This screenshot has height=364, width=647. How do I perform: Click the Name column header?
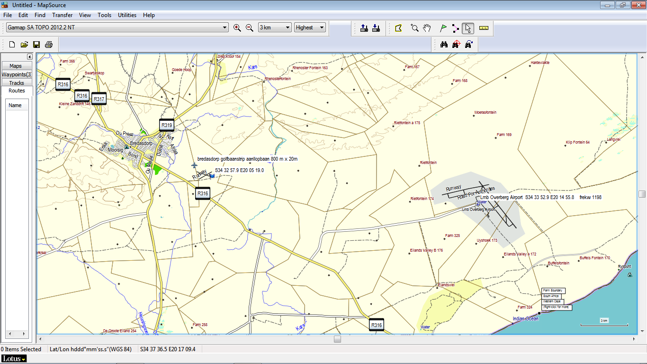[17, 105]
